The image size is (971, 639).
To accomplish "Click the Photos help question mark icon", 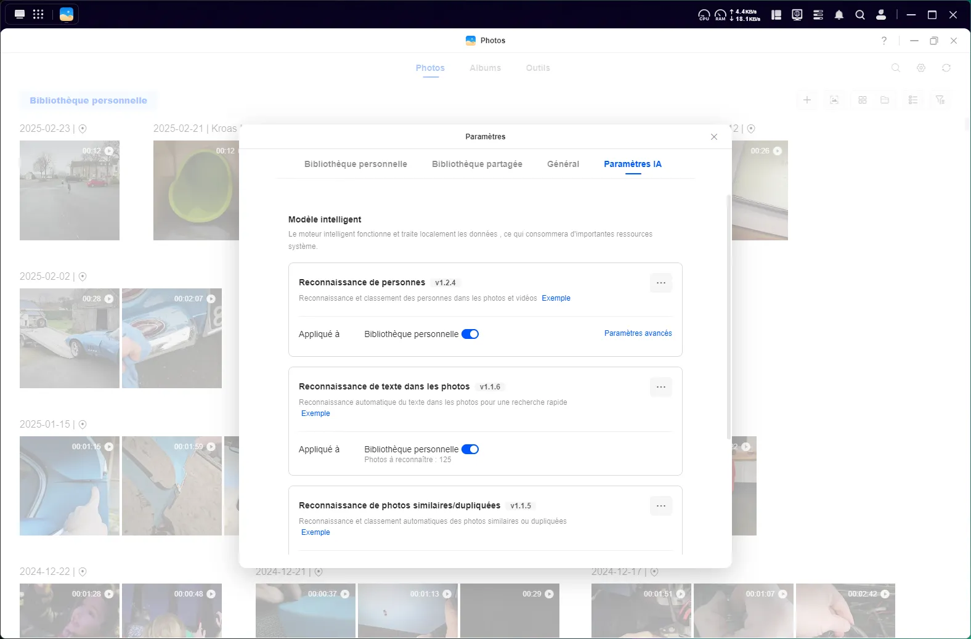I will point(884,41).
